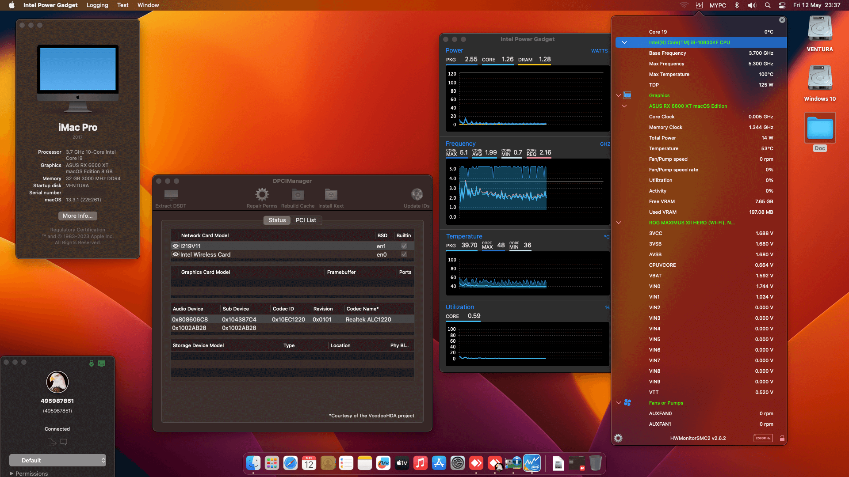Click the eye icon beside I219V11
The width and height of the screenshot is (849, 477).
176,246
